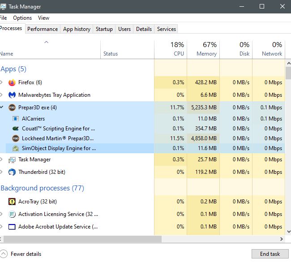Click the Adobe Acrobat Update Service icon
Image resolution: width=291 pixels, height=263 pixels.
click(x=12, y=227)
